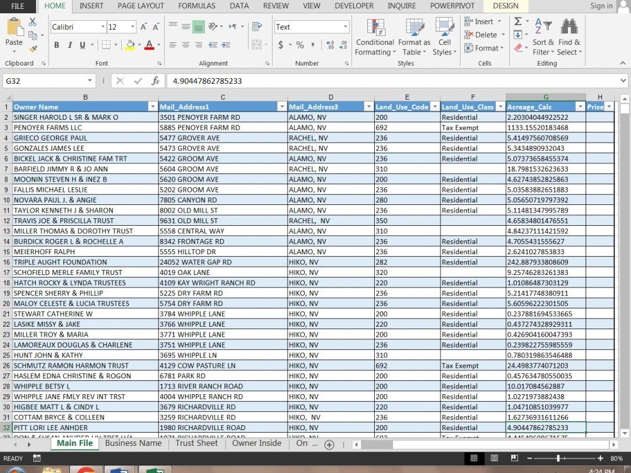Viewport: 631px width, 473px height.
Task: Open the Land_Use_Code filter dropdown
Action: (x=435, y=107)
